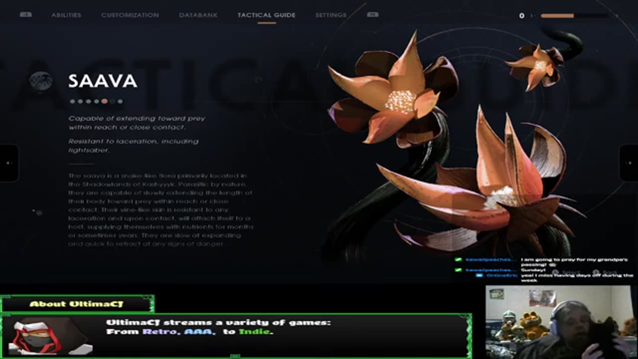Click the LB bumper icon before Abilities
The width and height of the screenshot is (638, 359).
pyautogui.click(x=25, y=14)
